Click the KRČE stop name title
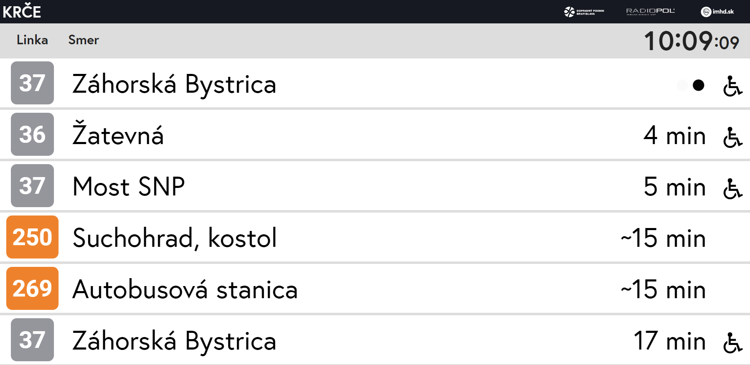The height and width of the screenshot is (365, 750). pos(22,11)
